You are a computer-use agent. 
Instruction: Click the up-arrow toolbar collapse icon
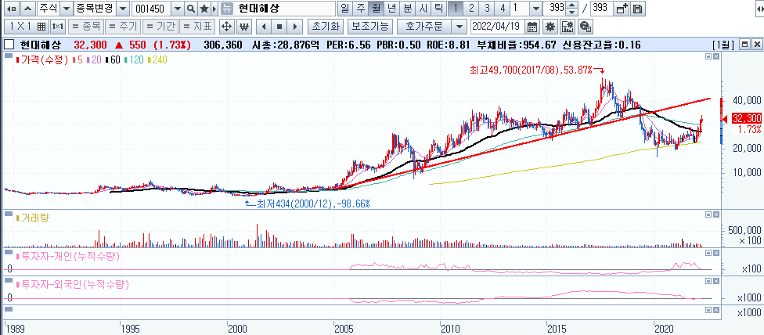point(29,9)
